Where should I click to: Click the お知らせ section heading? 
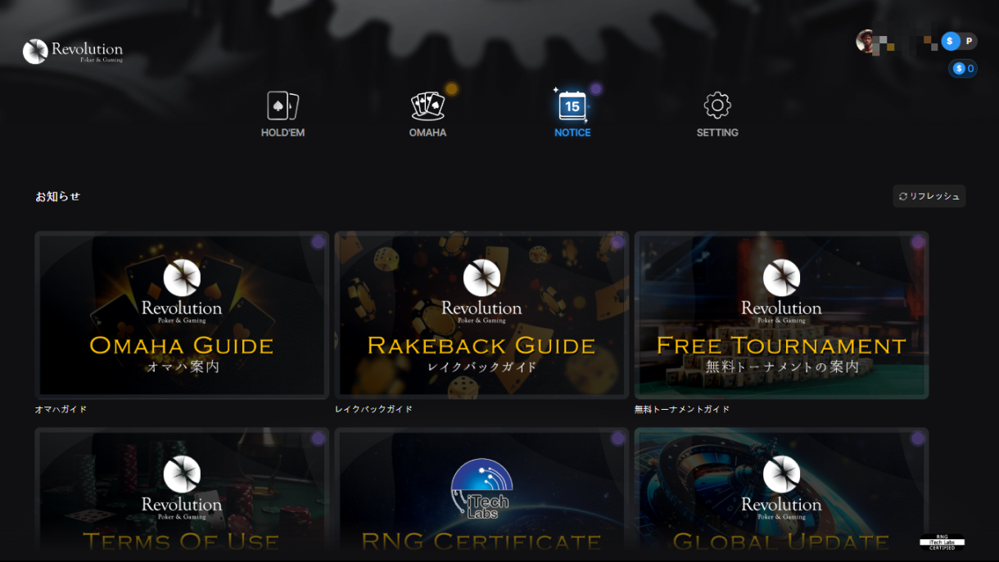(57, 196)
